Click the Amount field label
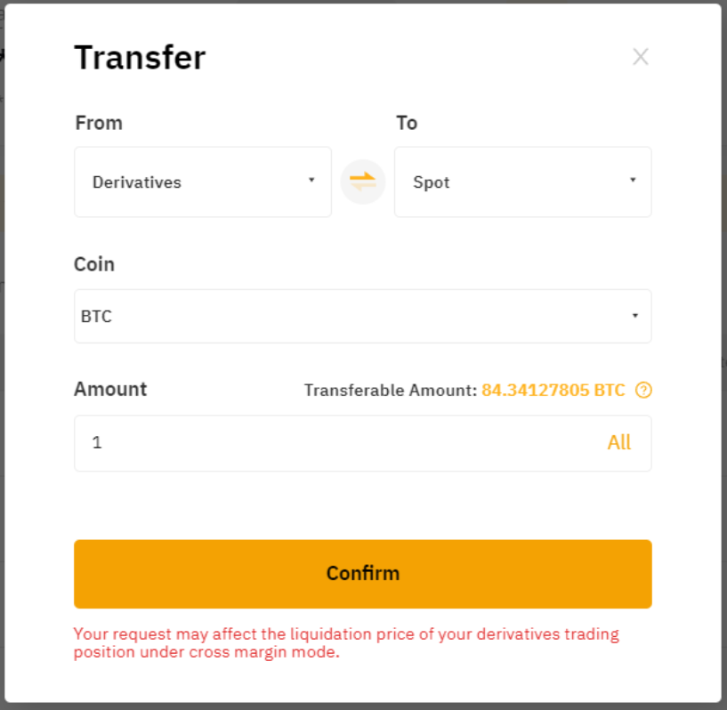The width and height of the screenshot is (727, 710). point(110,389)
